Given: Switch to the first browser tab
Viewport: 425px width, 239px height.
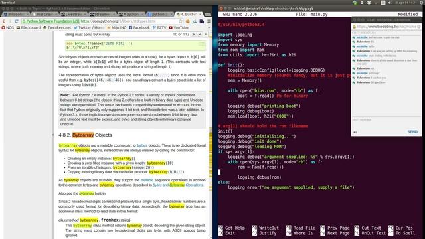Looking at the screenshot, I should point(16,14).
